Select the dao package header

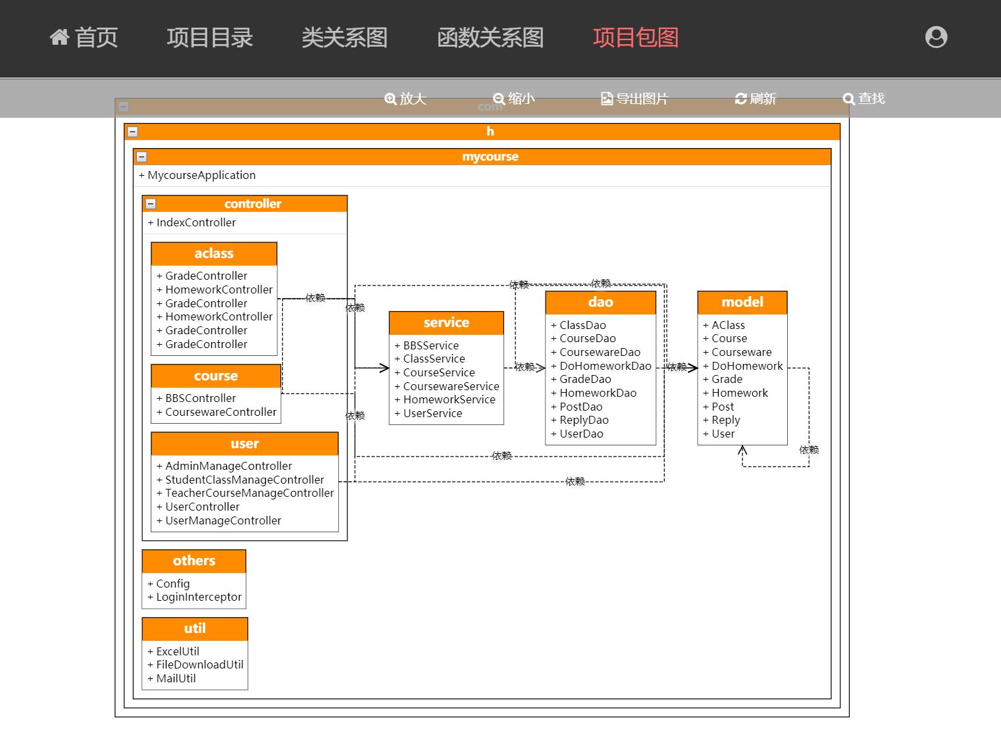click(600, 302)
